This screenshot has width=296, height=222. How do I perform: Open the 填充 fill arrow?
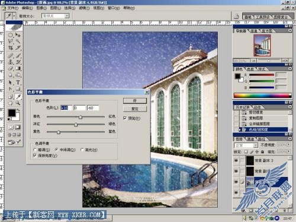pos(289,151)
